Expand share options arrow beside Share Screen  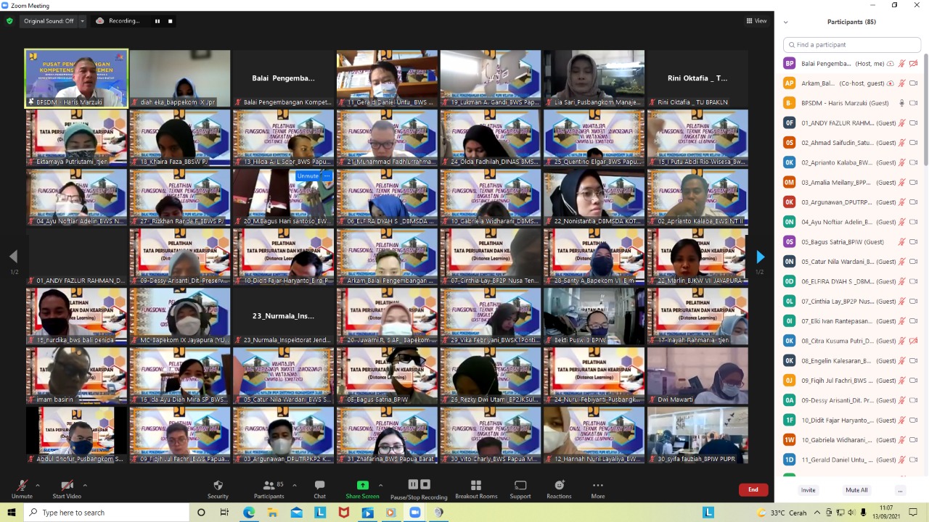click(x=380, y=485)
